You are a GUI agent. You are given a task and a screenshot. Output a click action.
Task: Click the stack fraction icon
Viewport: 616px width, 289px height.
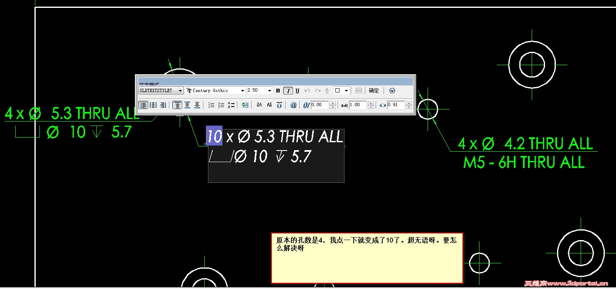coord(327,91)
